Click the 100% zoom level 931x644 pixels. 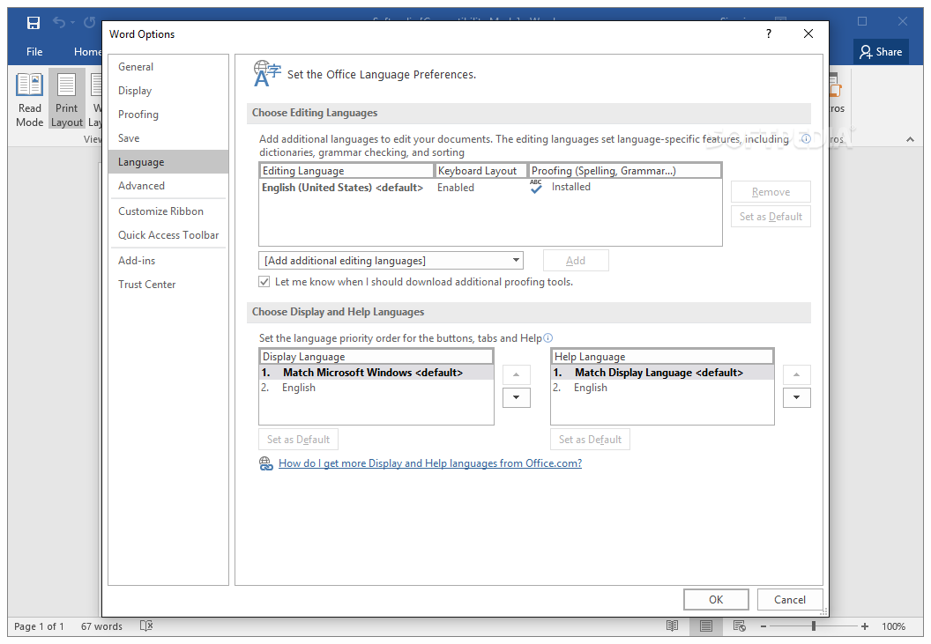coord(893,626)
